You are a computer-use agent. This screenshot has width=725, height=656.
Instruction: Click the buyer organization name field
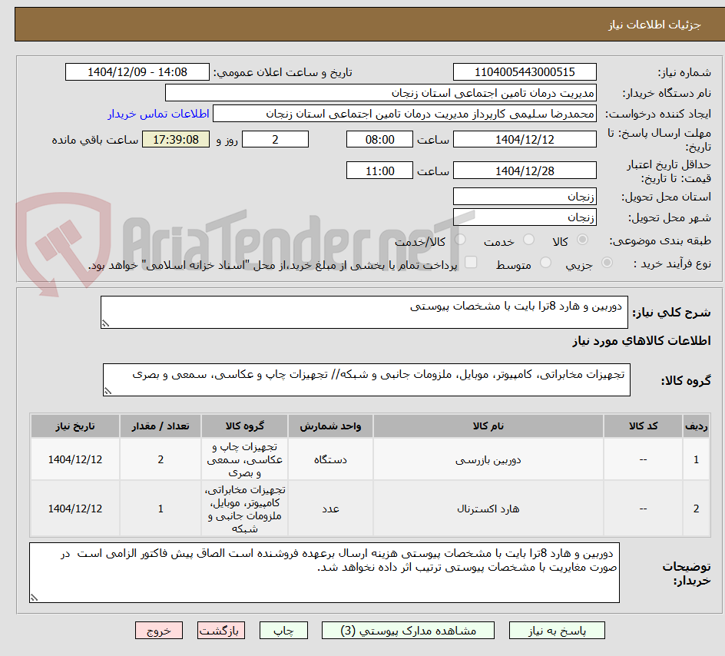pos(380,93)
